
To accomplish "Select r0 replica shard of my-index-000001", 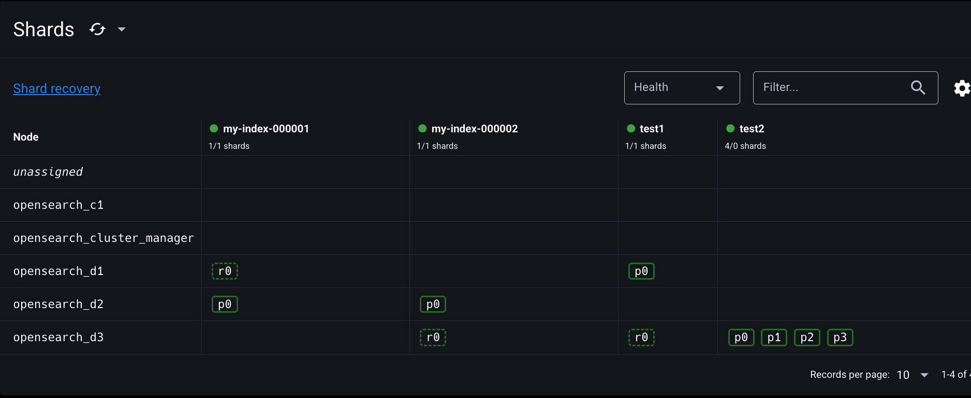I will coord(225,271).
